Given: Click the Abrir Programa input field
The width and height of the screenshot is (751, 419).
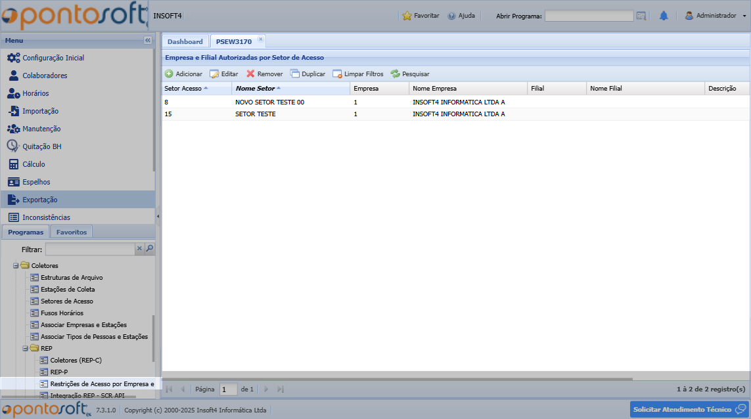Looking at the screenshot, I should tap(589, 16).
